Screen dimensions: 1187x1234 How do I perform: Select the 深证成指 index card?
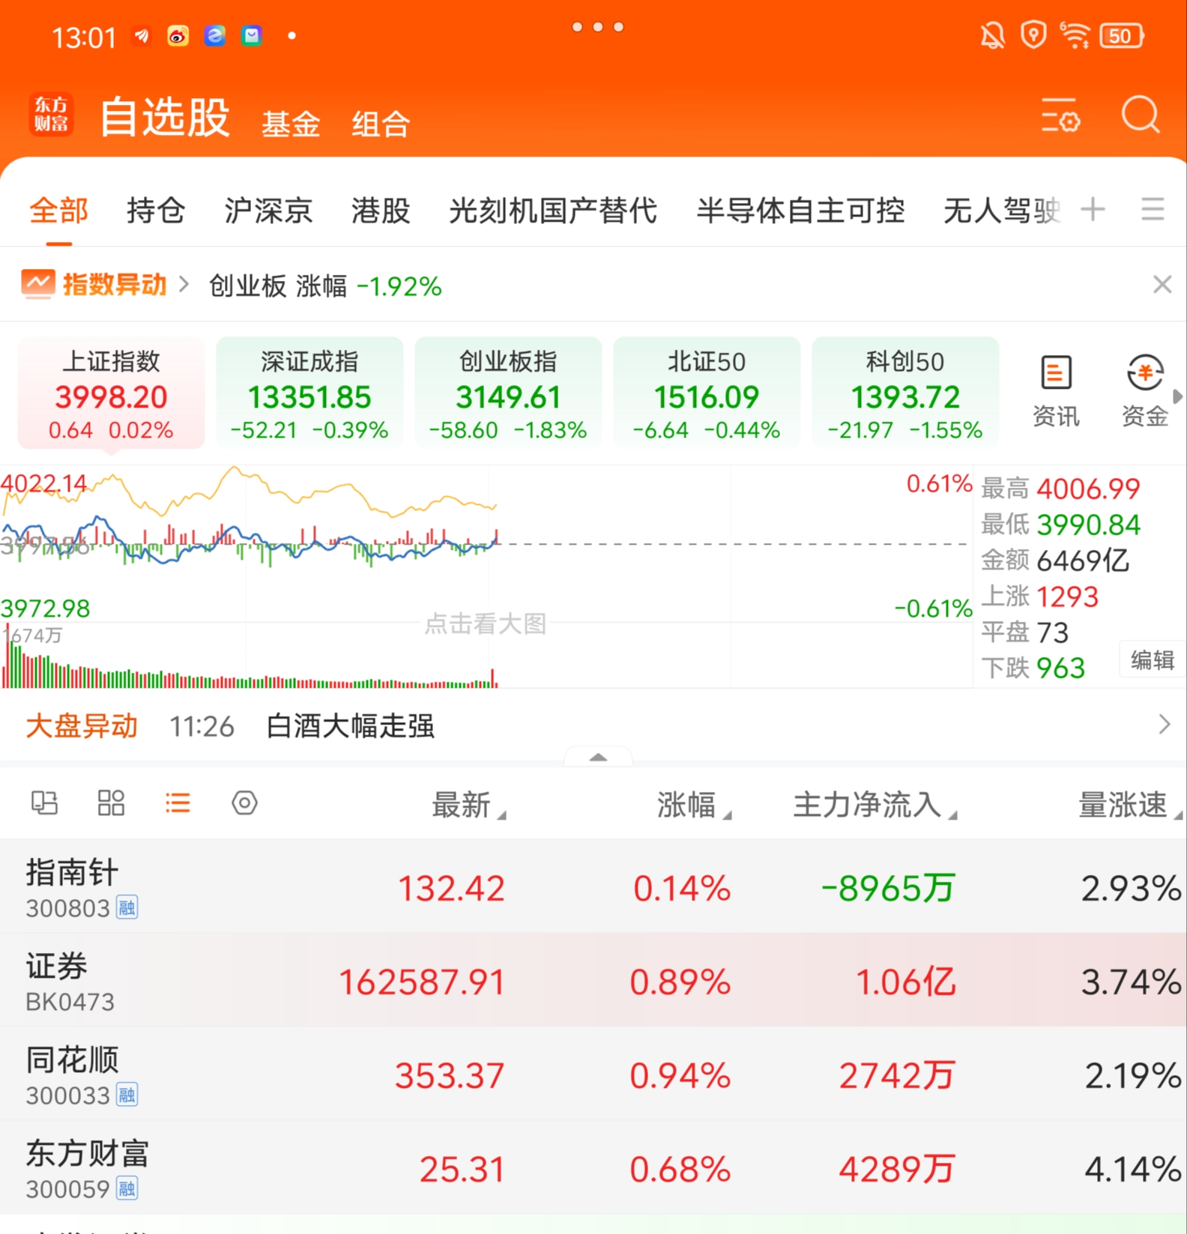pos(309,393)
